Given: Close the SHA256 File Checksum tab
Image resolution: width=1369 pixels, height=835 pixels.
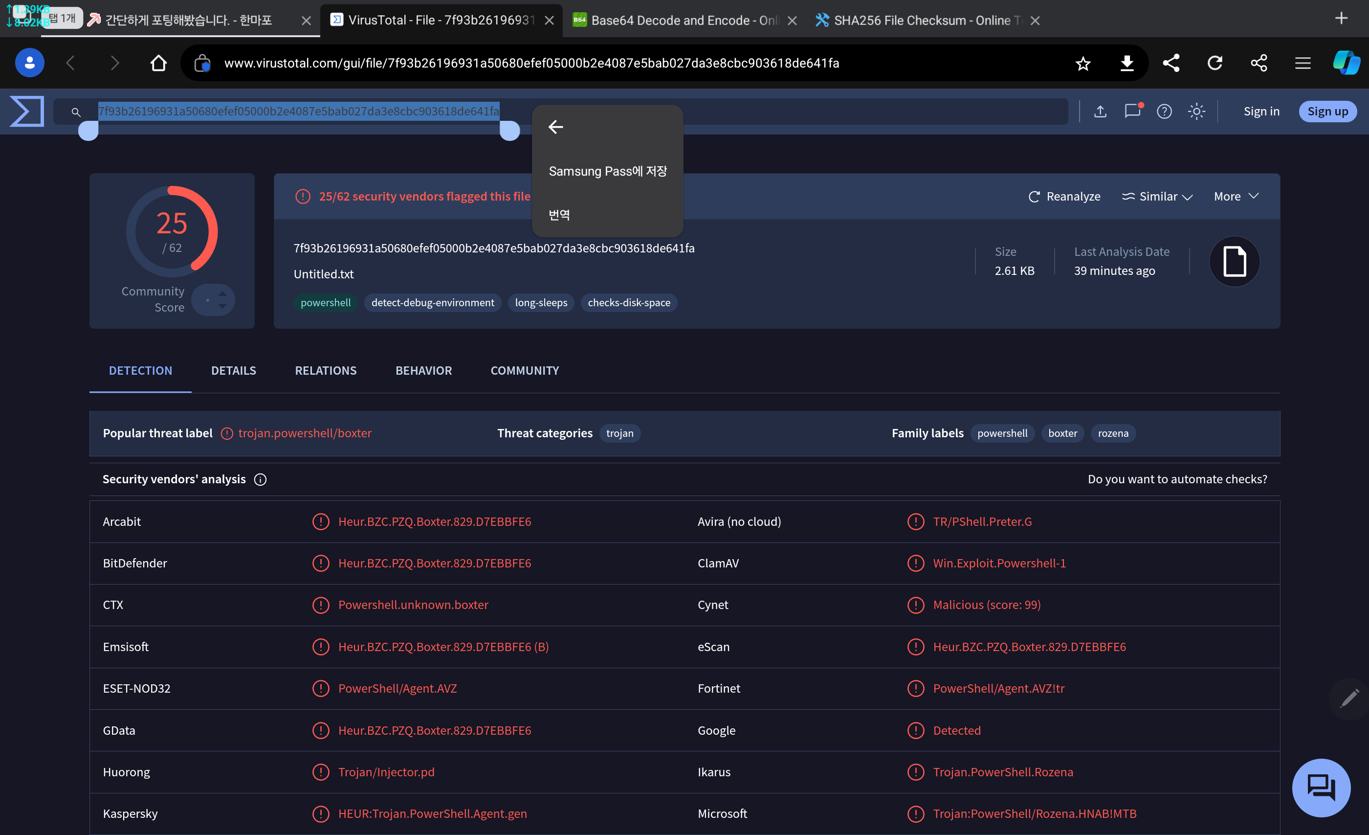Looking at the screenshot, I should (x=1035, y=21).
